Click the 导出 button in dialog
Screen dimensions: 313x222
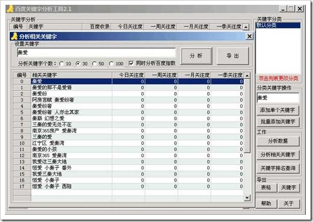pyautogui.click(x=233, y=56)
